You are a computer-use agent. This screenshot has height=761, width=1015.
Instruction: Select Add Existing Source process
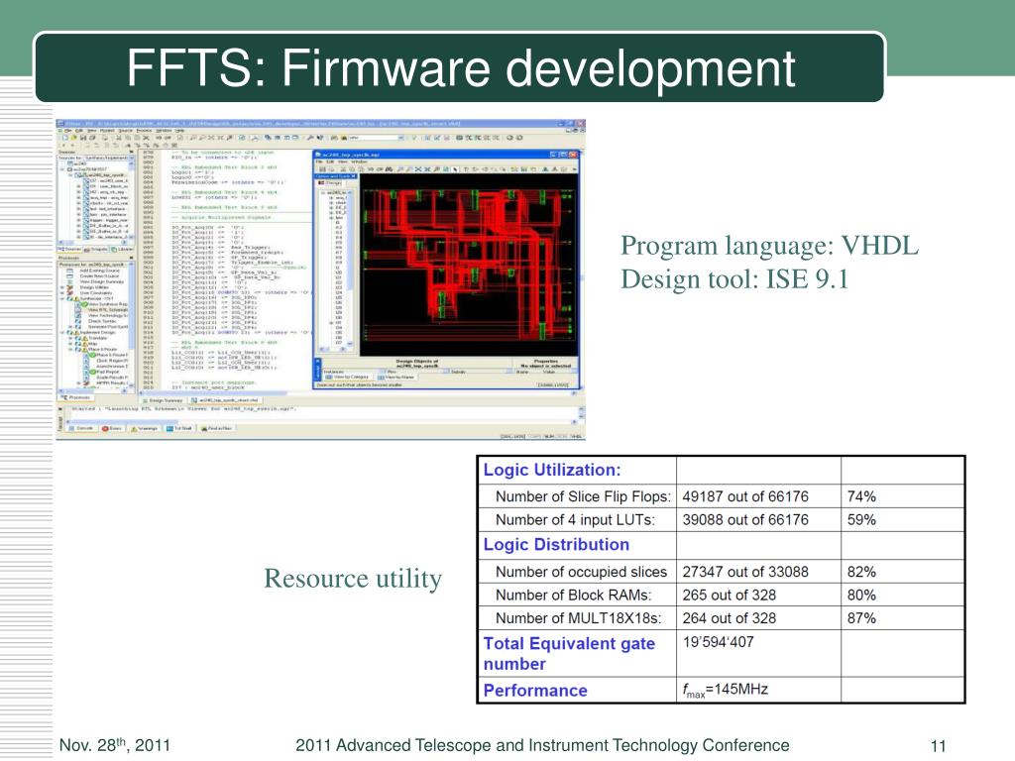point(100,271)
